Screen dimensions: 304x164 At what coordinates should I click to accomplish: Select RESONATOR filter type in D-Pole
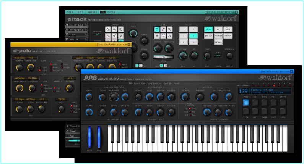point(51,71)
